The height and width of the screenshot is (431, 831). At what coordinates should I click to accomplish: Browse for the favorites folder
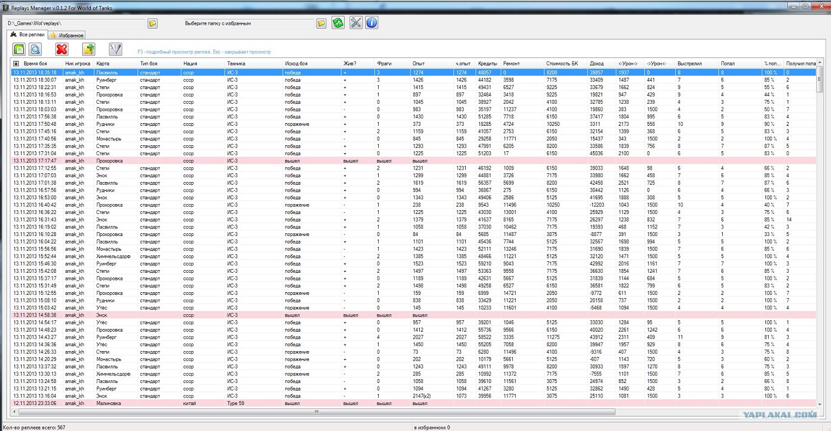pyautogui.click(x=321, y=23)
